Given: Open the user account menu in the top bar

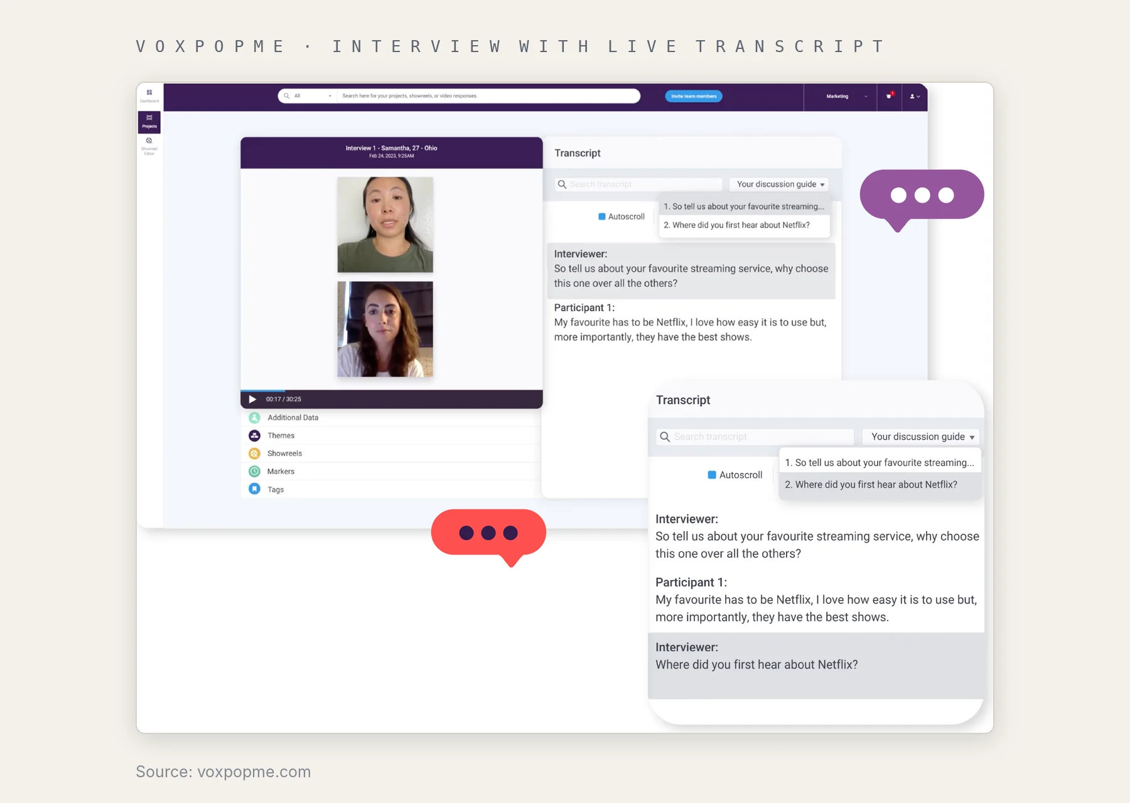Looking at the screenshot, I should click(x=915, y=96).
